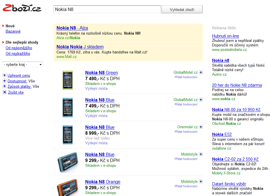Open the Hubnutí on-line ad
The image size is (270, 196).
225,36
